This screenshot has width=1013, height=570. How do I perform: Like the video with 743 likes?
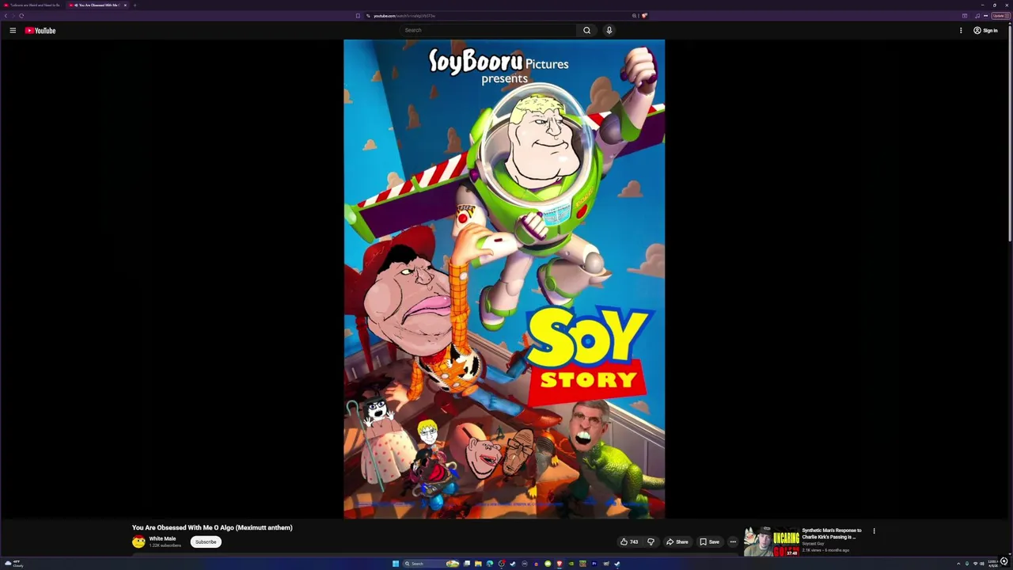click(x=629, y=541)
